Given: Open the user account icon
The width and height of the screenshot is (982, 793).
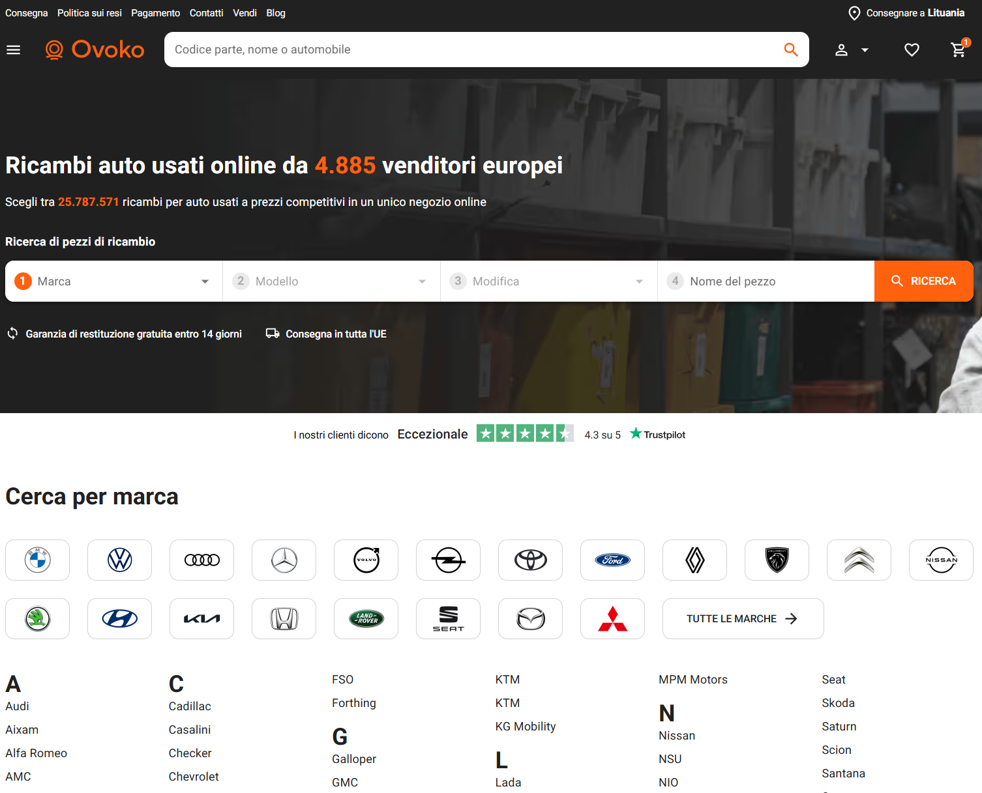Looking at the screenshot, I should pyautogui.click(x=842, y=50).
